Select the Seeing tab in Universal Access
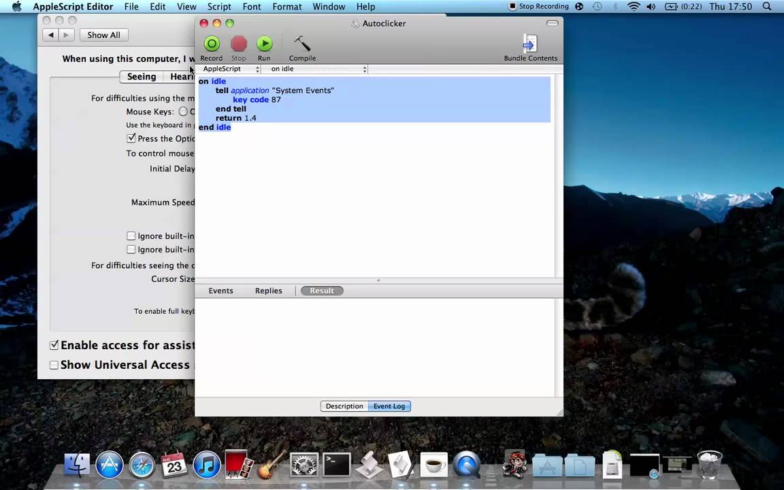The height and width of the screenshot is (490, 784). click(142, 76)
